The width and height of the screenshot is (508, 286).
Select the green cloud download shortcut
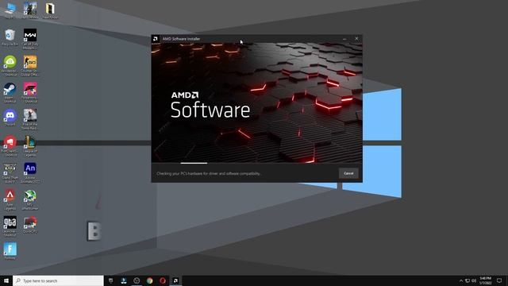pos(10,65)
